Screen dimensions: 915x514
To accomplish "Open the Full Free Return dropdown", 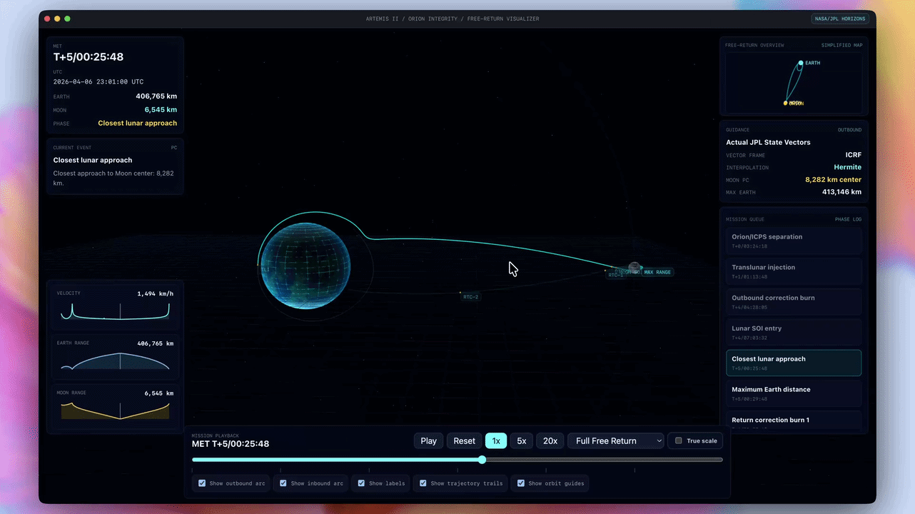I will [x=615, y=440].
